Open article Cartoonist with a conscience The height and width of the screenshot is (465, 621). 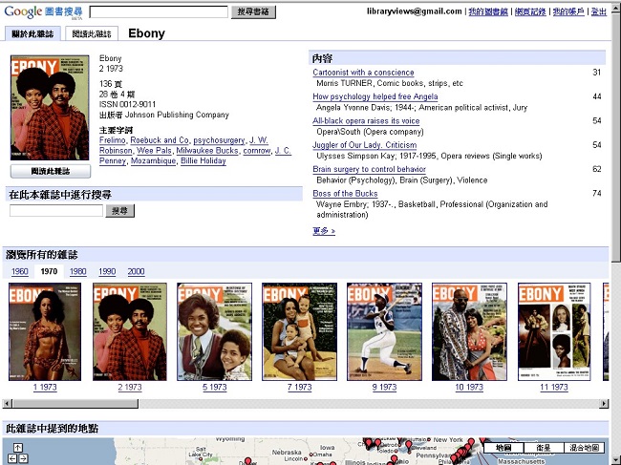[363, 73]
